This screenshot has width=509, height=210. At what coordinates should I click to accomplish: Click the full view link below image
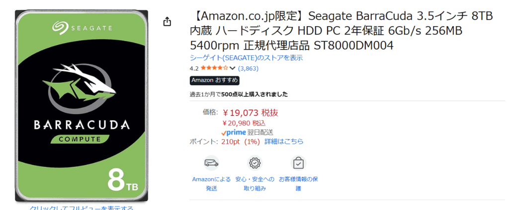click(x=82, y=208)
